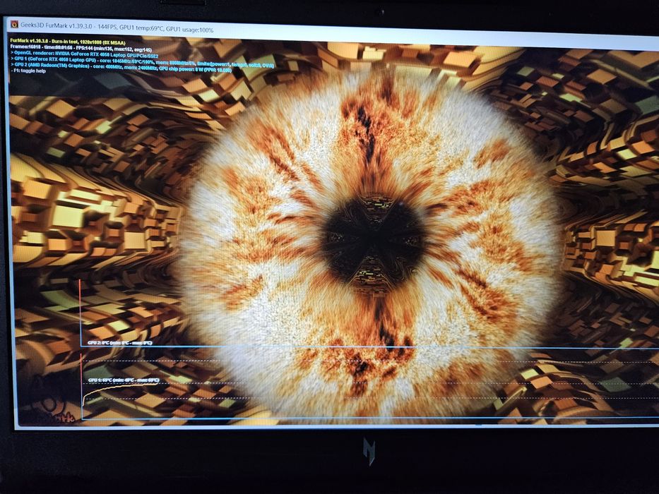Click the 'GPU 2: 0°C' graph label
This screenshot has height=494, width=659.
120,343
